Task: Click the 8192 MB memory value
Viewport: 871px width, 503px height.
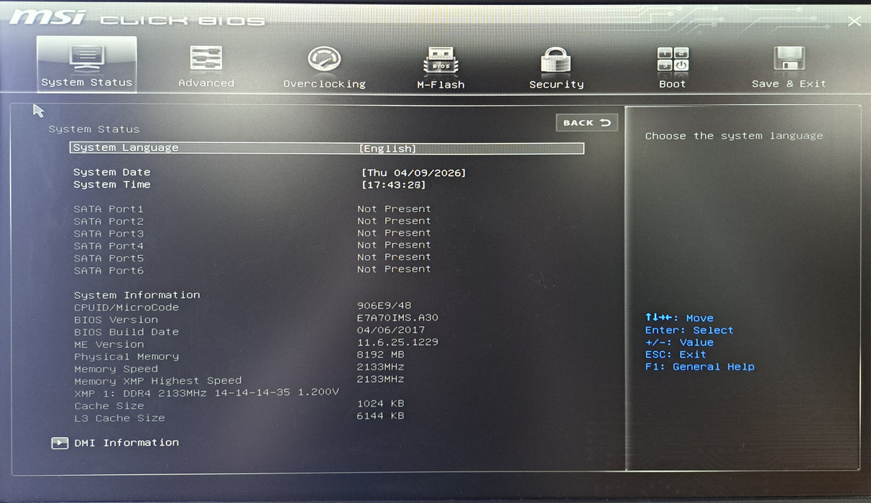Action: click(x=381, y=354)
